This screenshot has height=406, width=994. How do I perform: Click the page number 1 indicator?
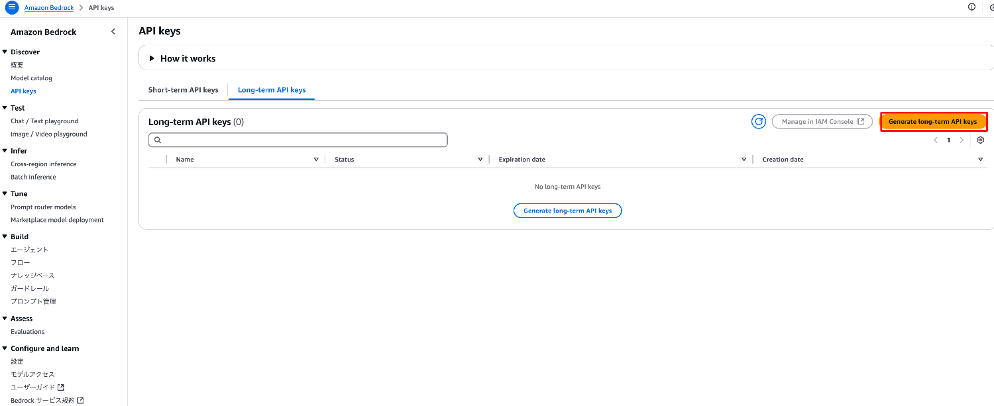tap(949, 140)
